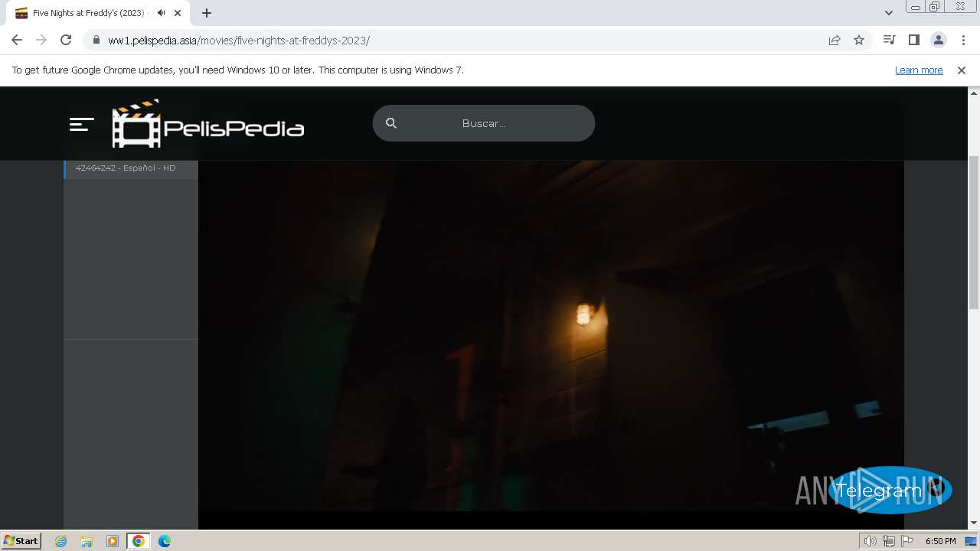Click scrollbar up arrow
Image resolution: width=980 pixels, height=551 pixels.
pos(974,93)
